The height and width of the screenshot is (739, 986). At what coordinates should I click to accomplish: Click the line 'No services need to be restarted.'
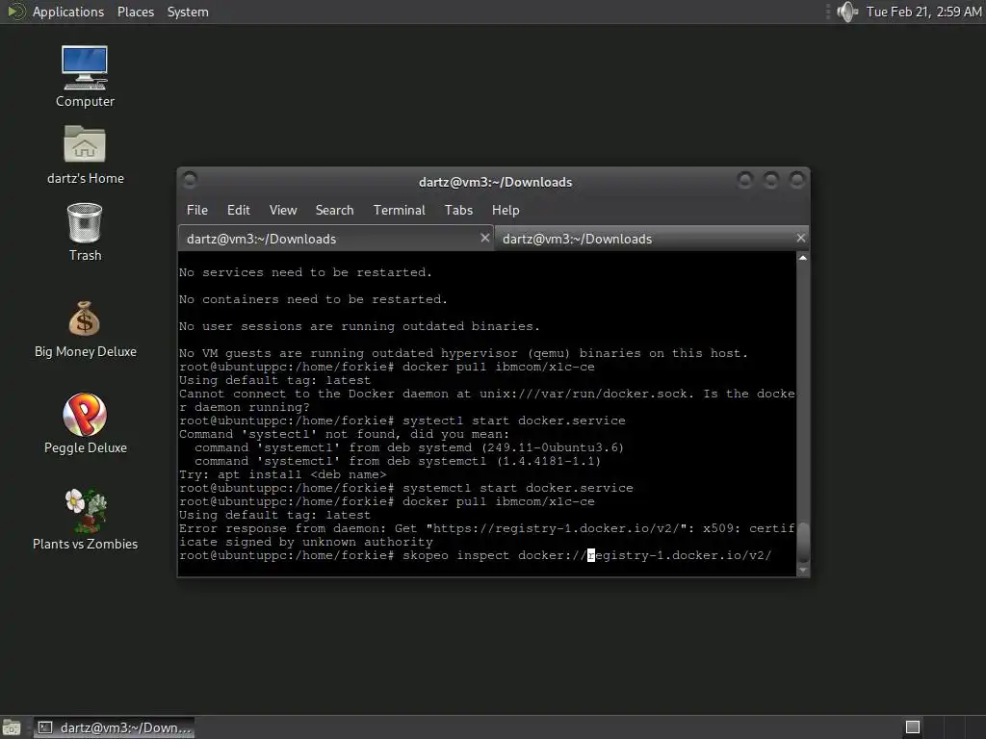pos(305,272)
